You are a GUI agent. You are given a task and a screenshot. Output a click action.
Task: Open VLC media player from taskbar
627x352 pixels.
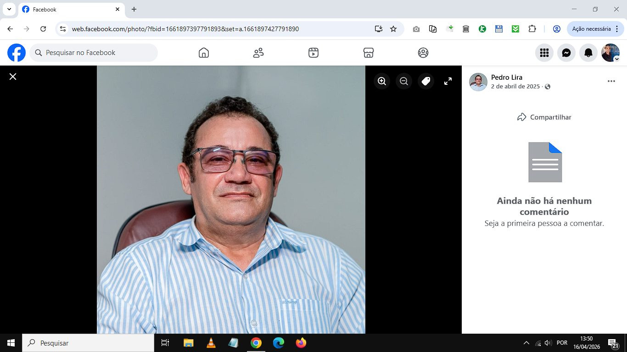tap(211, 343)
